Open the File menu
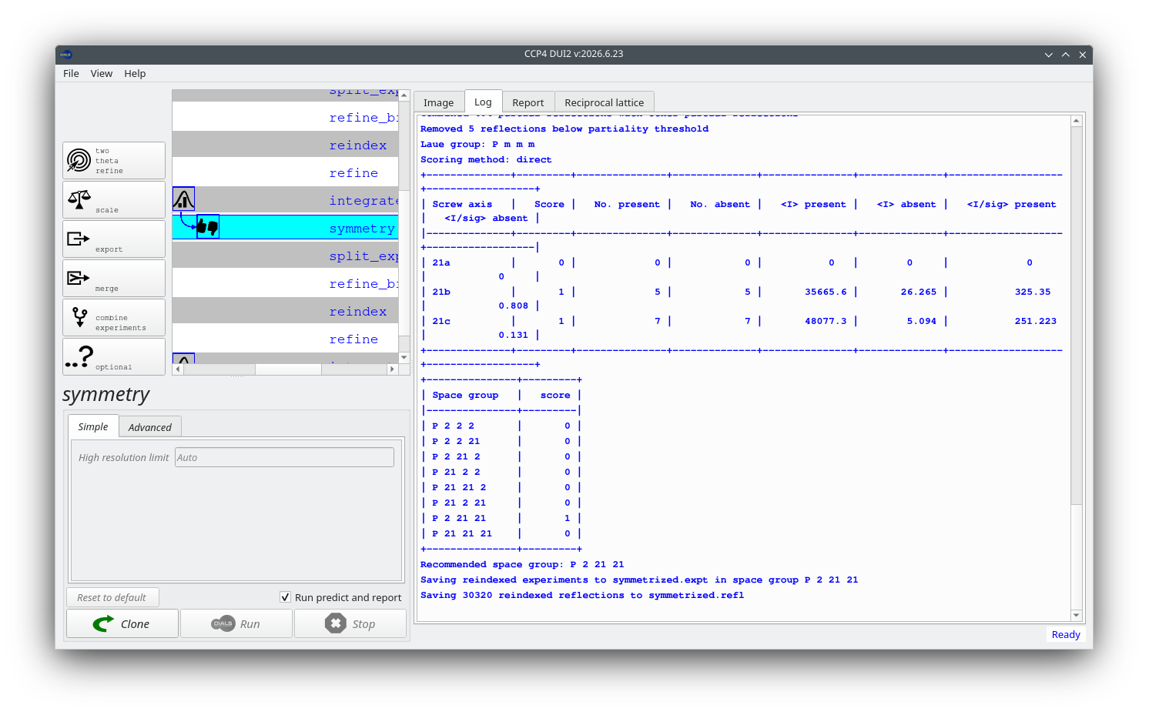 (71, 73)
